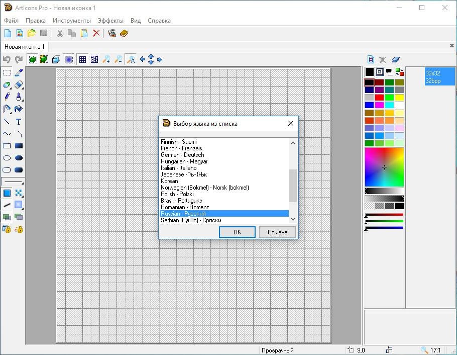Click the rainbow color spectrum picker
The image size is (457, 355).
tap(384, 167)
